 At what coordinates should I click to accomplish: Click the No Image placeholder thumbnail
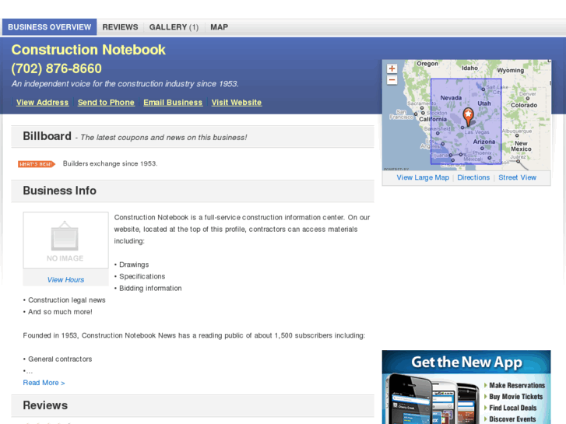coord(65,240)
